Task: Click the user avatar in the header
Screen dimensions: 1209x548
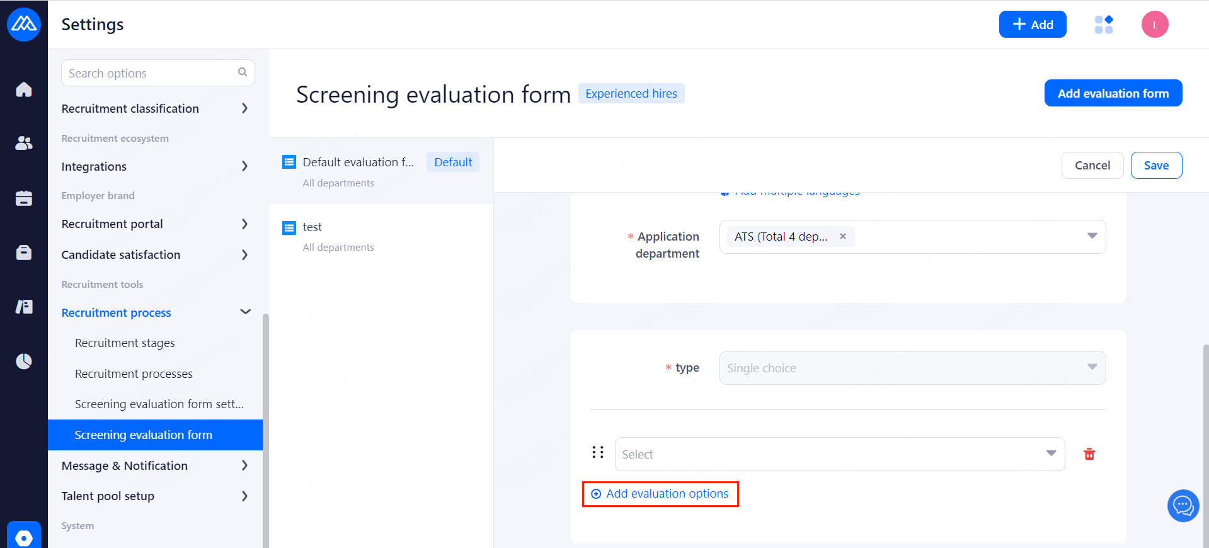Action: pyautogui.click(x=1155, y=25)
